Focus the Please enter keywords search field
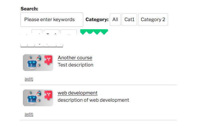This screenshot has width=201, height=122. pyautogui.click(x=52, y=20)
